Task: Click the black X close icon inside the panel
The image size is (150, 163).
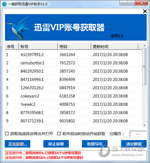Action: click(145, 11)
